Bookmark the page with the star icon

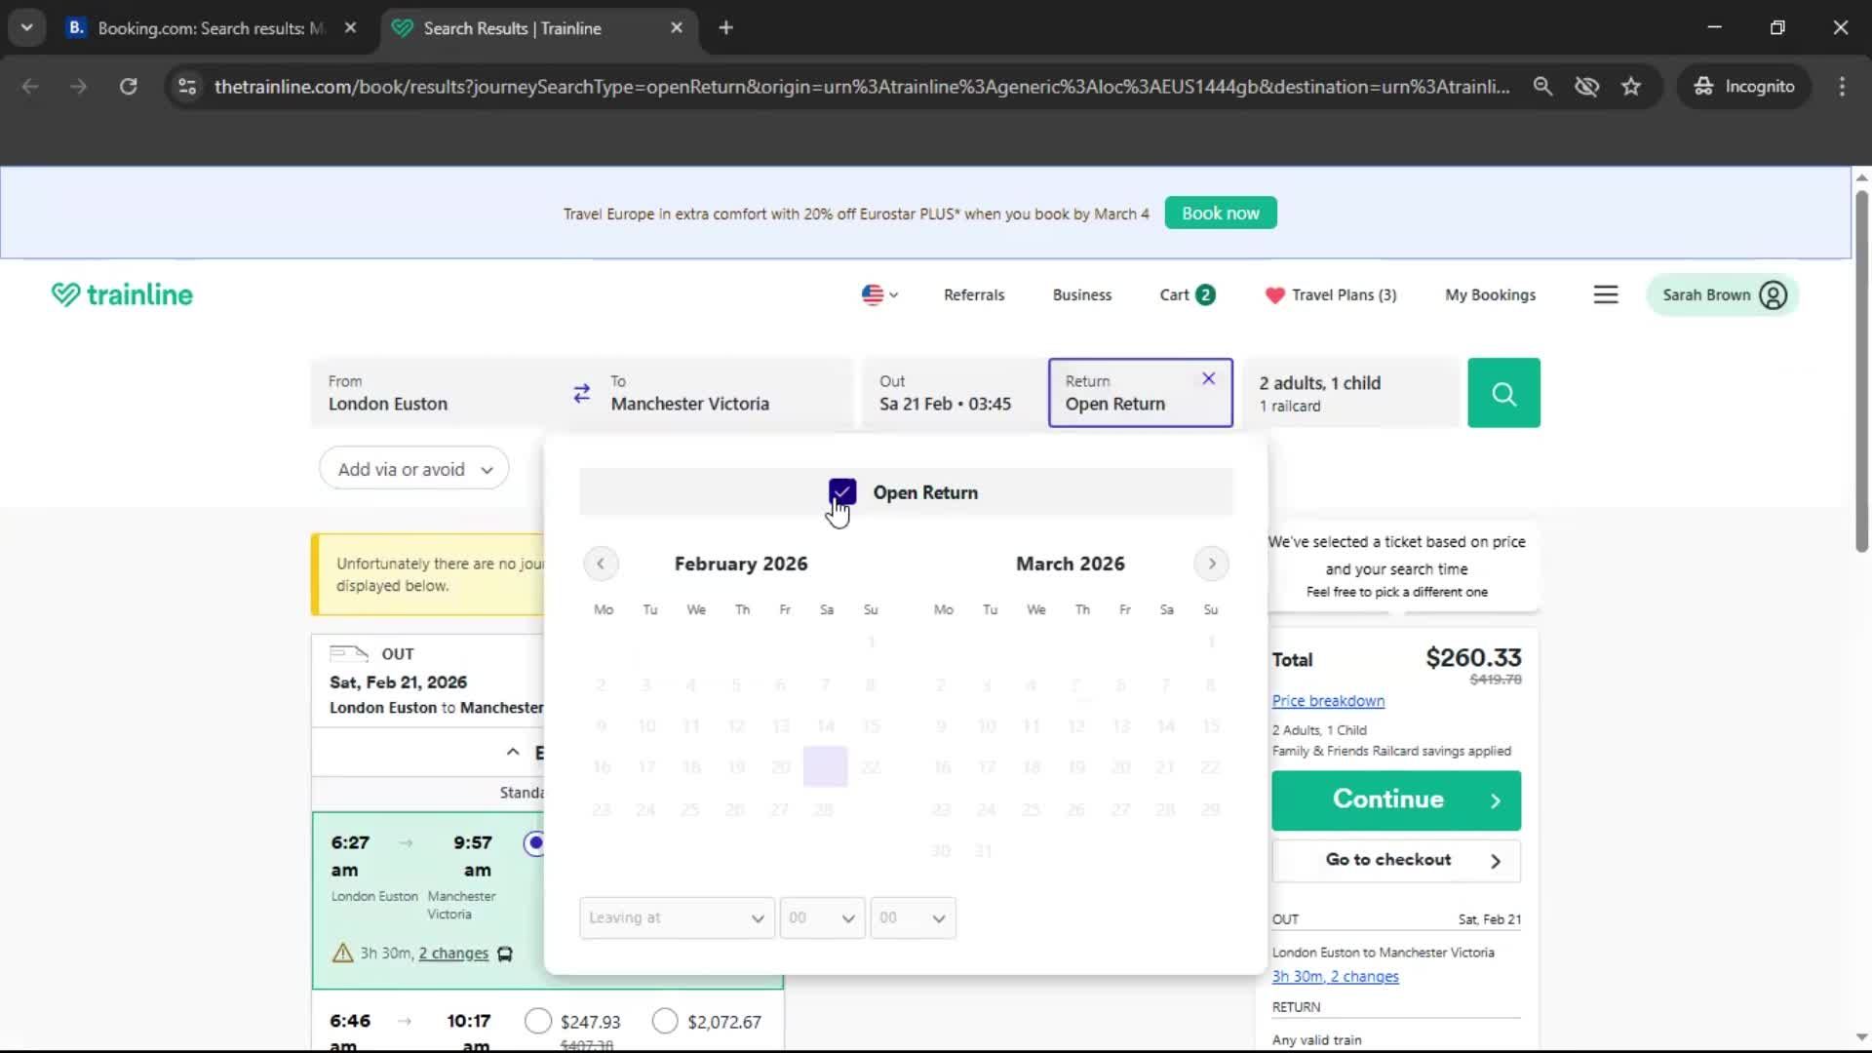1631,86
